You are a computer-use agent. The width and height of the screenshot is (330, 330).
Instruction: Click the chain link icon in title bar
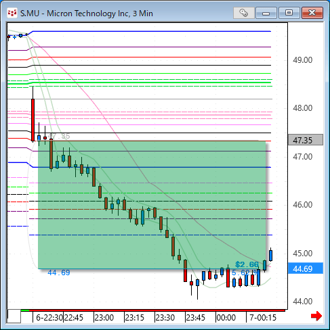coord(243,13)
